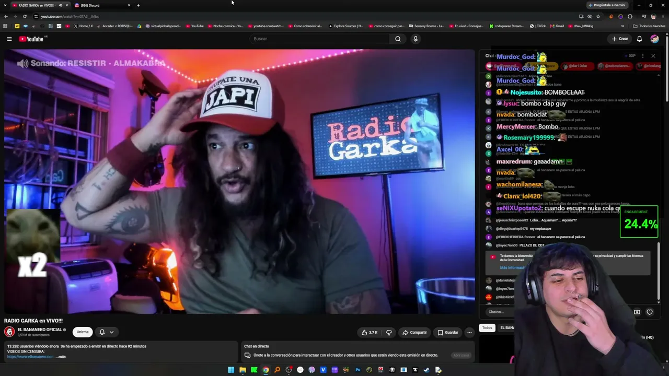669x376 pixels.
Task: Go to the YouTube home logo
Action: click(x=31, y=39)
